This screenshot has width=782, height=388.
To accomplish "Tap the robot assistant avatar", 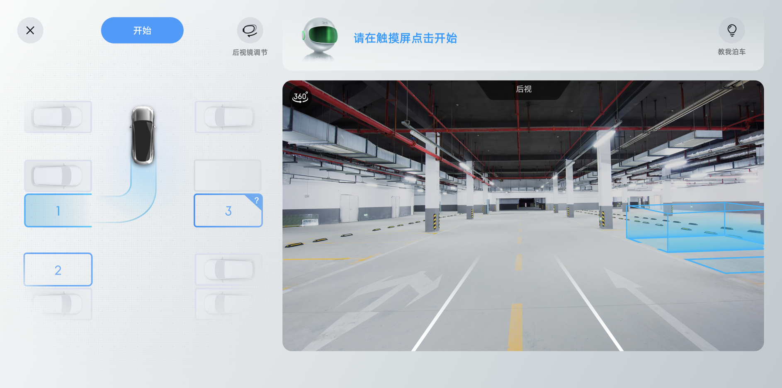I will (320, 39).
